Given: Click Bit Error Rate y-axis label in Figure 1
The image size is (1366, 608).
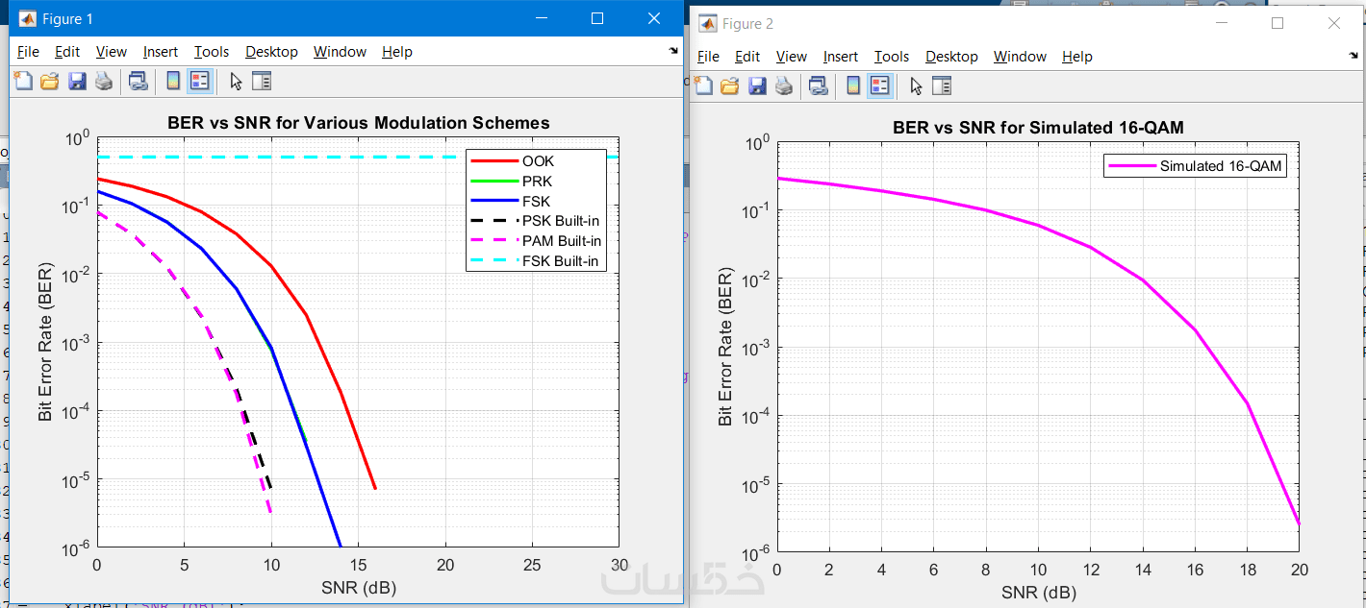Looking at the screenshot, I should (x=44, y=343).
